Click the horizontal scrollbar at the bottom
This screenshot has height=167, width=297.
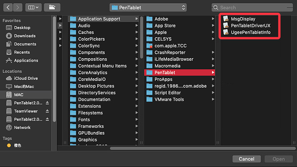[x=203, y=148]
